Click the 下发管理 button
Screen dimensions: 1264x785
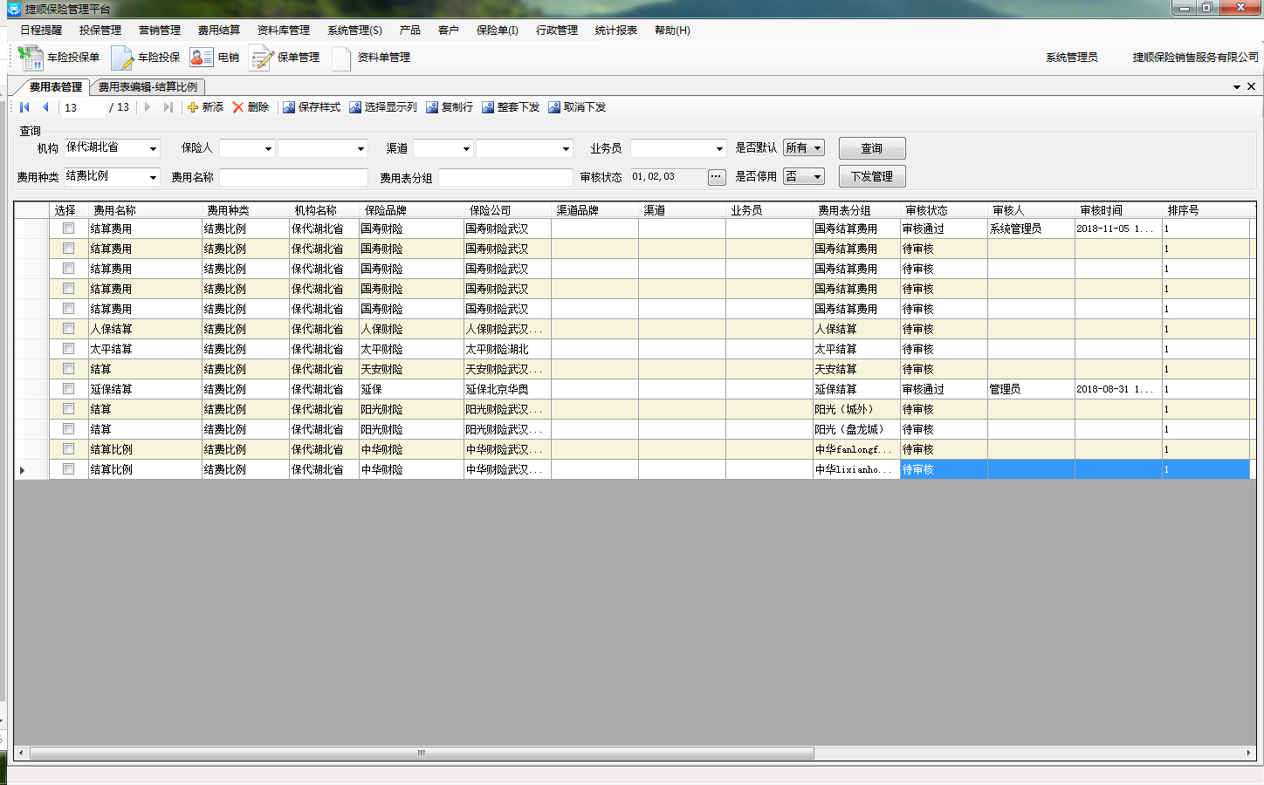(x=871, y=176)
